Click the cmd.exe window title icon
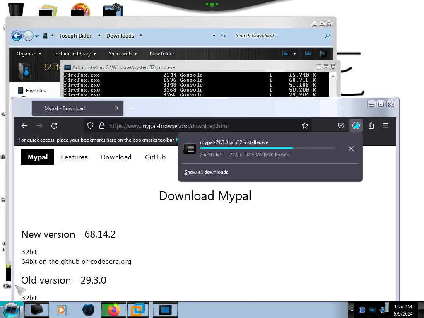This screenshot has width=424, height=318. pyautogui.click(x=67, y=67)
